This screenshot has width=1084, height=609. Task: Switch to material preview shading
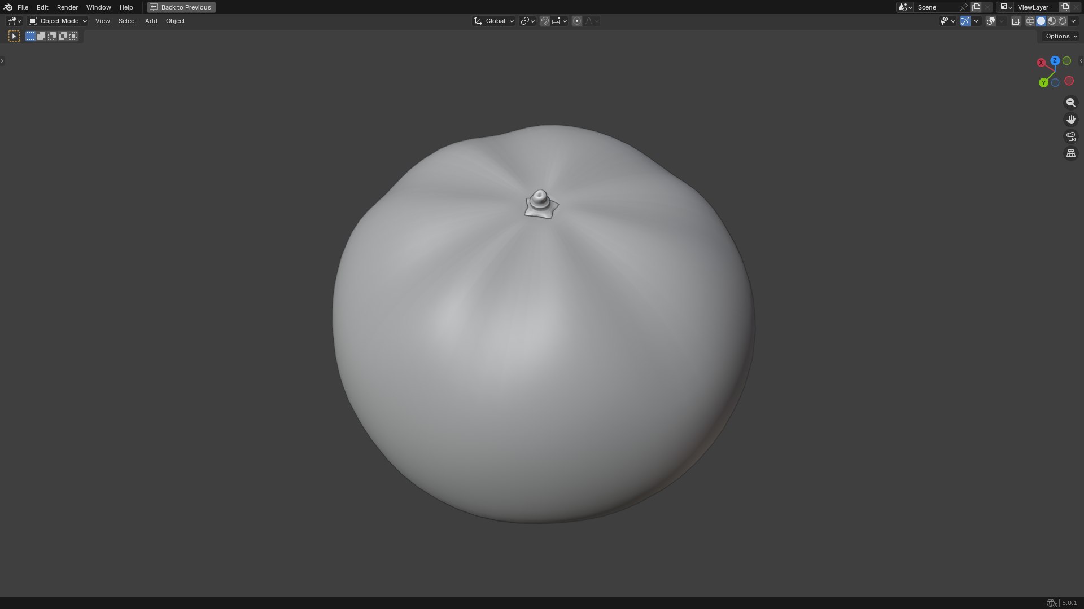tap(1052, 21)
